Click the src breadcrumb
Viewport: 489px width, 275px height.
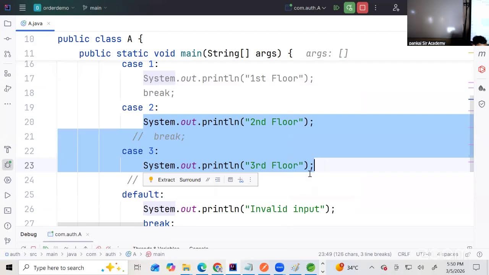34,254
